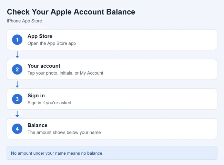
Task: Click the 'Sign in' step title
Action: (x=36, y=96)
